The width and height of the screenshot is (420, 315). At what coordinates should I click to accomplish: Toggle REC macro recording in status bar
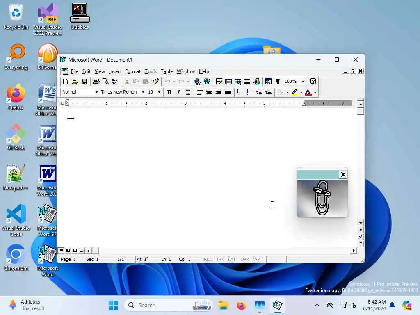(208, 259)
